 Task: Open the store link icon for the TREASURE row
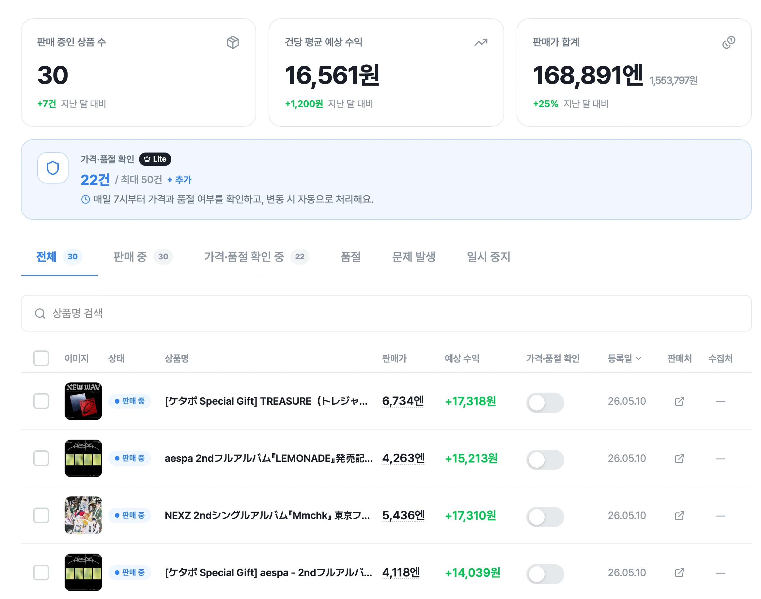[x=679, y=401]
